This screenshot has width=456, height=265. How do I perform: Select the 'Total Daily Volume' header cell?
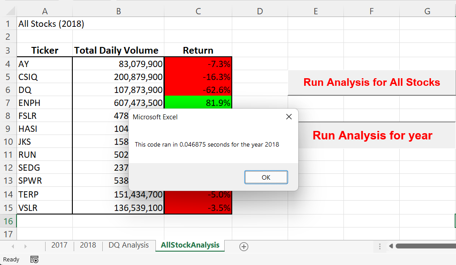click(x=118, y=50)
